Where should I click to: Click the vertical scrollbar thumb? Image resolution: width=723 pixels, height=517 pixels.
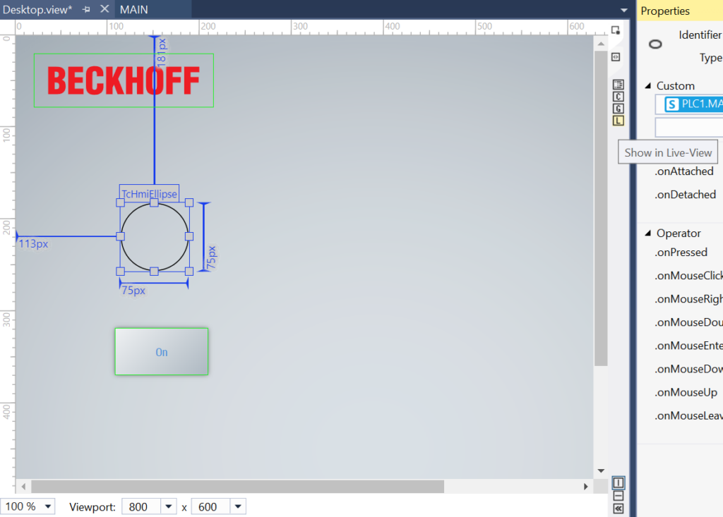tap(601, 208)
